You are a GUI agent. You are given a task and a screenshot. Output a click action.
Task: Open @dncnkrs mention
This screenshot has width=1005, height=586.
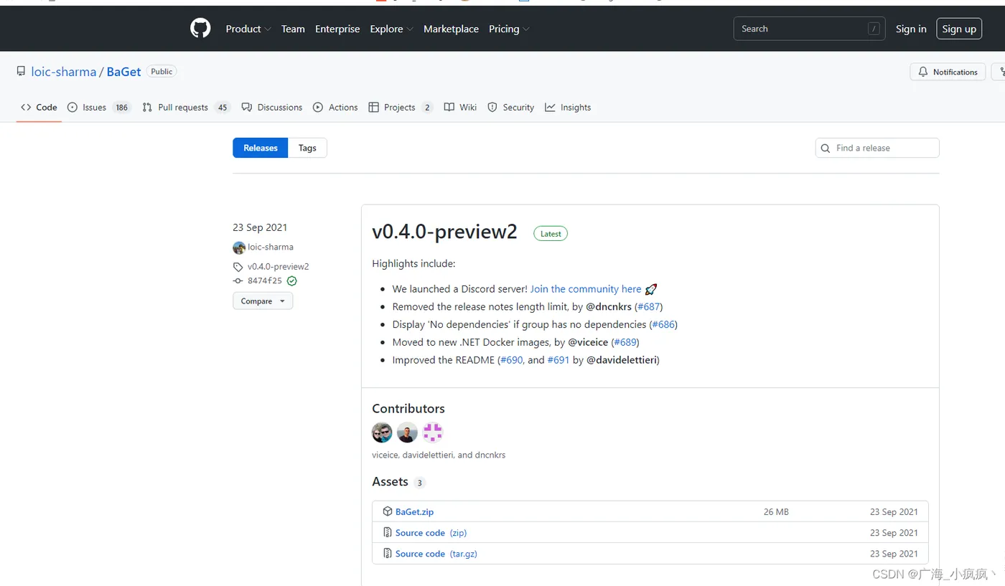[609, 306]
